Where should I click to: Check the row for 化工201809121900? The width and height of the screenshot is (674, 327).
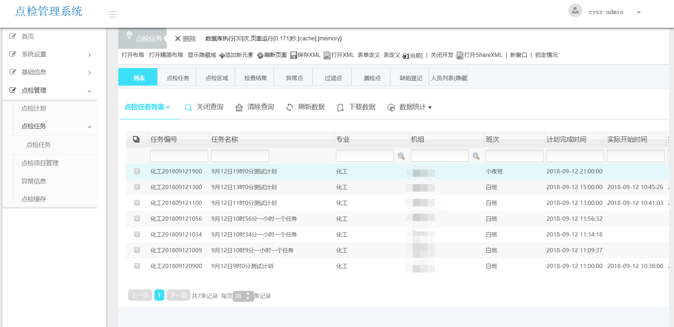click(x=137, y=171)
